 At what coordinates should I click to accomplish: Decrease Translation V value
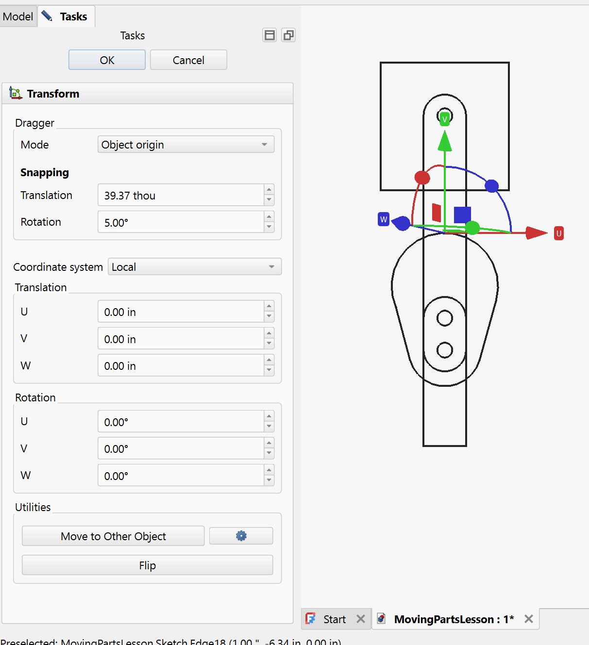tap(269, 344)
